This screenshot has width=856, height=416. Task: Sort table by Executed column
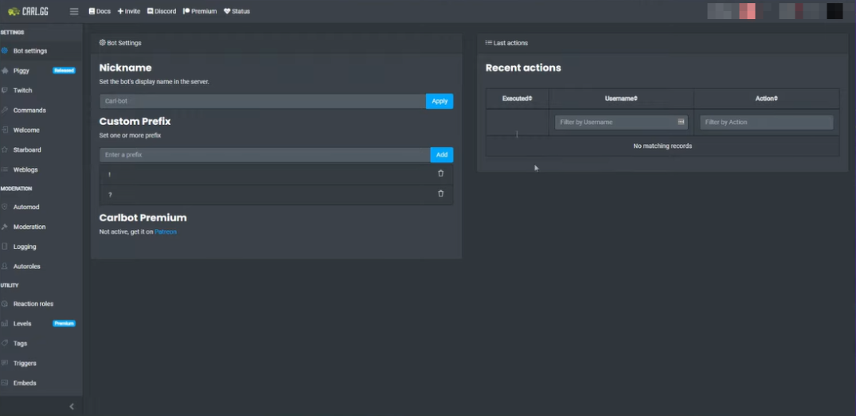[x=517, y=99]
